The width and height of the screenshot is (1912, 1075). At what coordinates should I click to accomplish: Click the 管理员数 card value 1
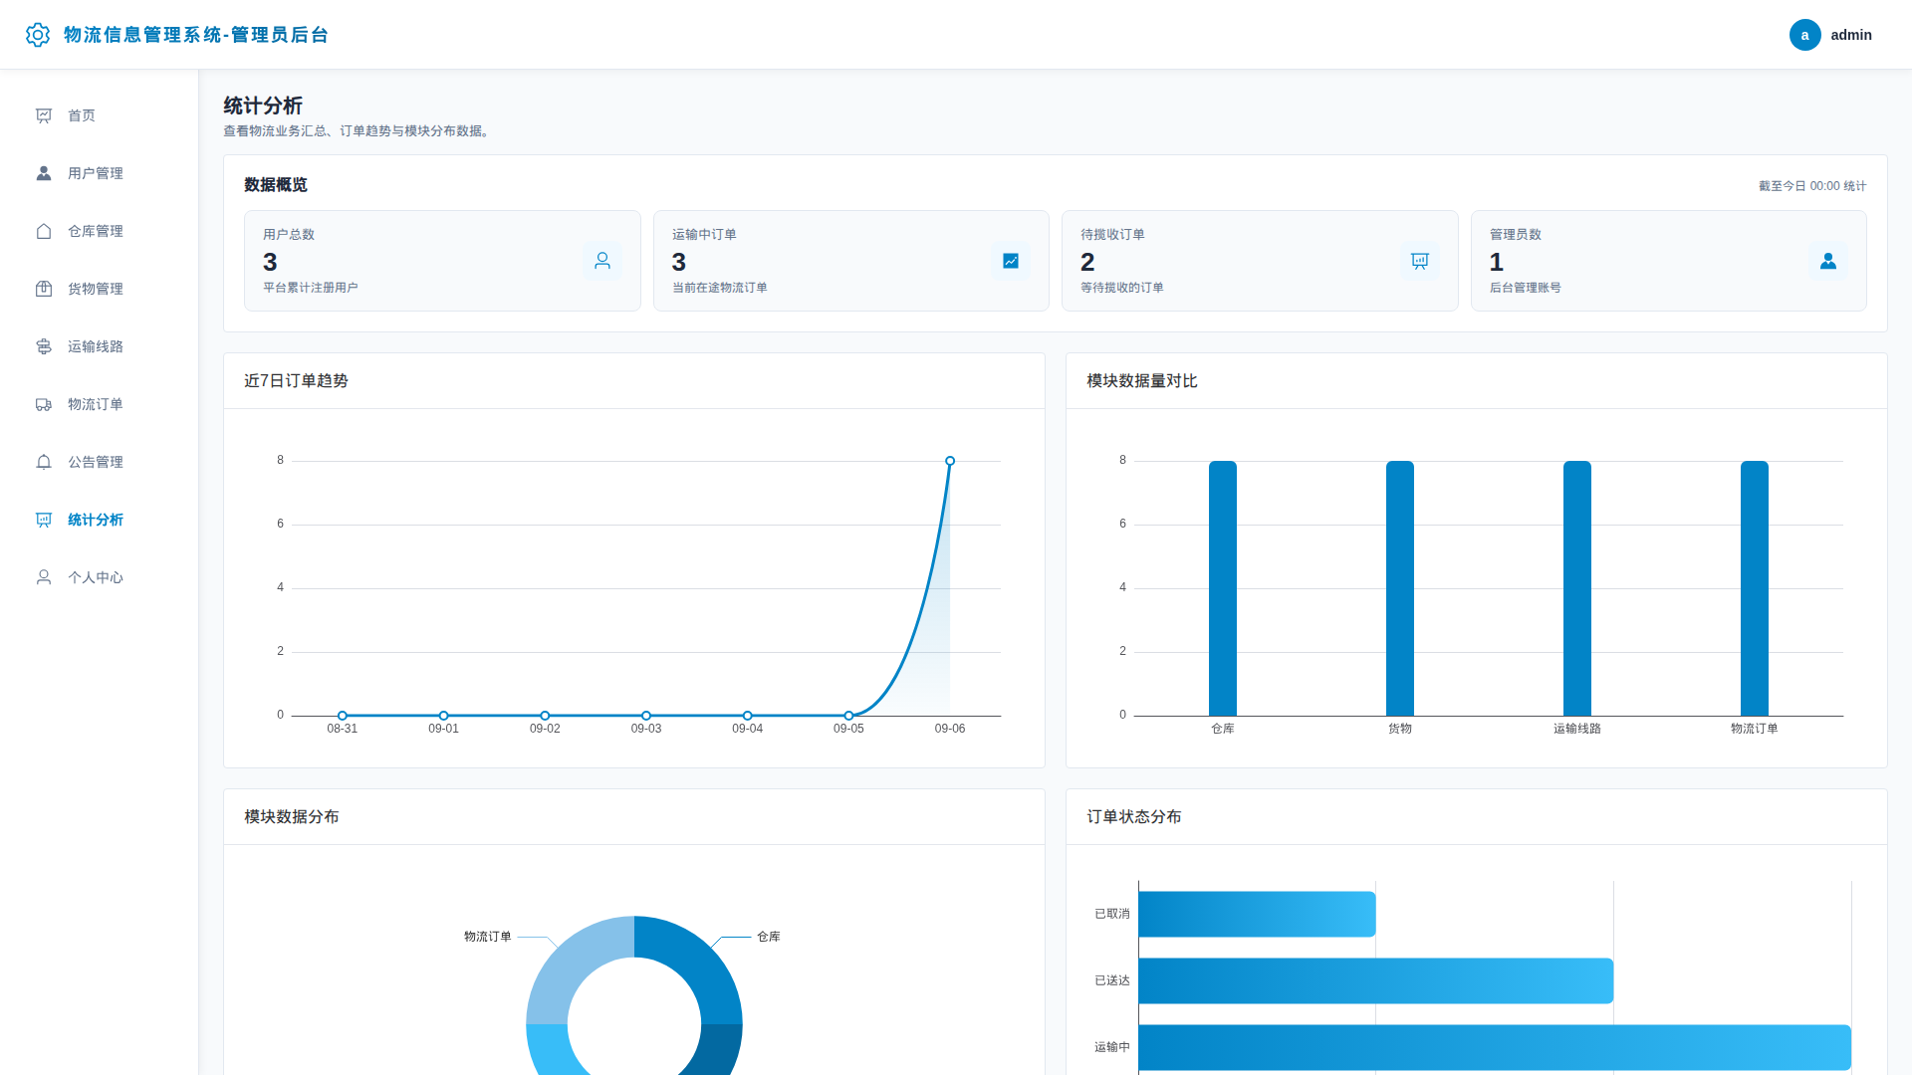(1497, 262)
